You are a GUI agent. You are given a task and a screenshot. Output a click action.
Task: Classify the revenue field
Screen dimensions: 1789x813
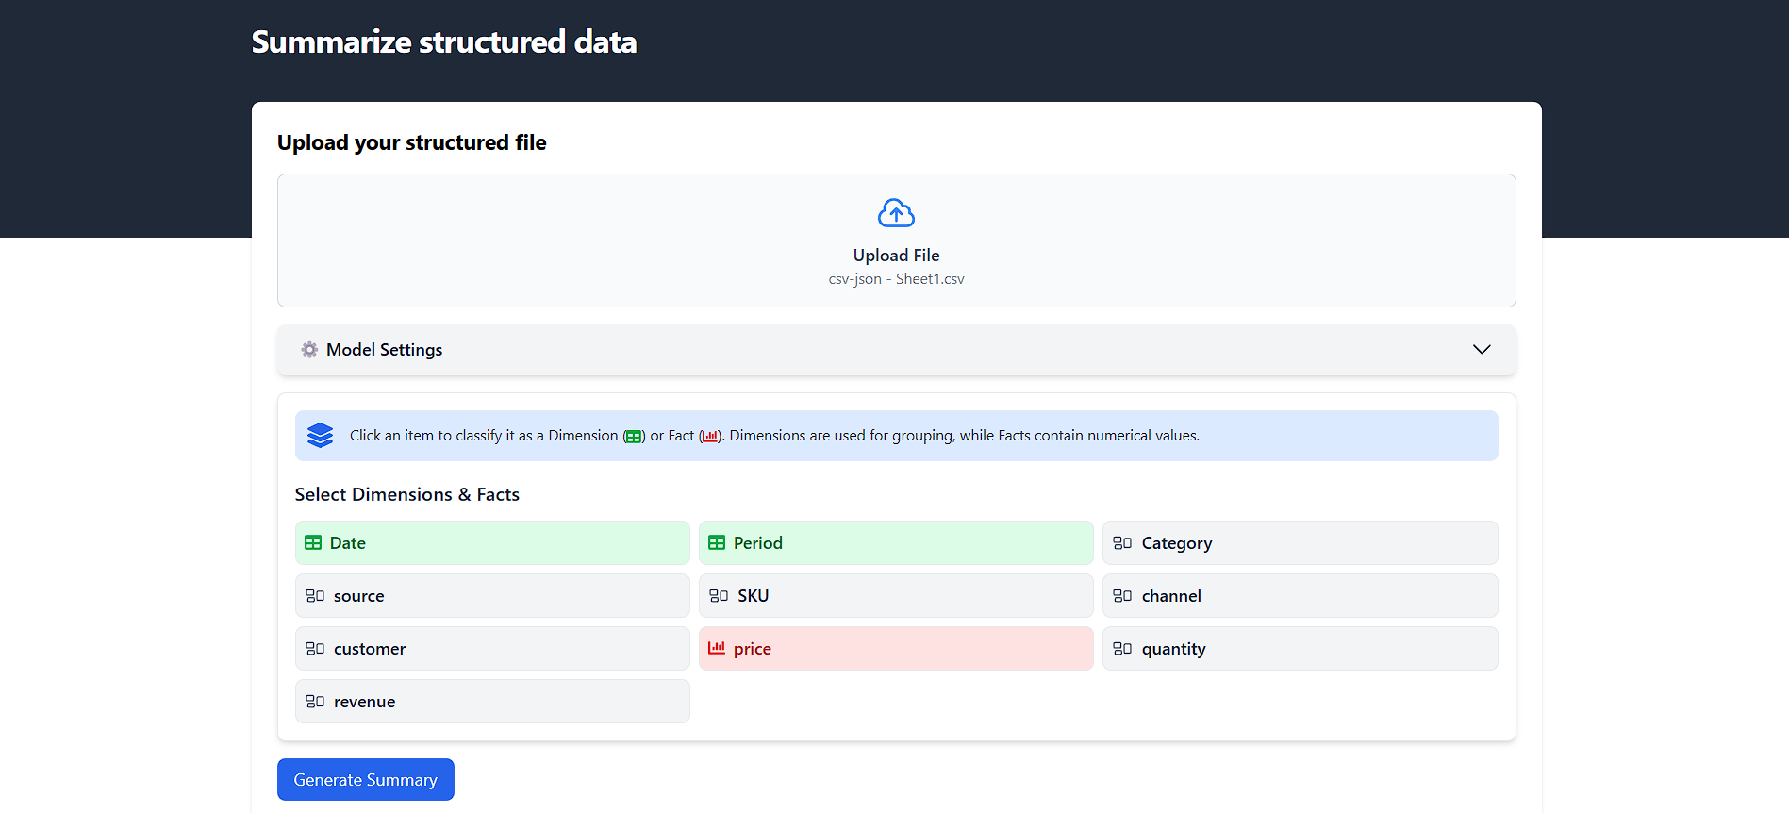(492, 702)
